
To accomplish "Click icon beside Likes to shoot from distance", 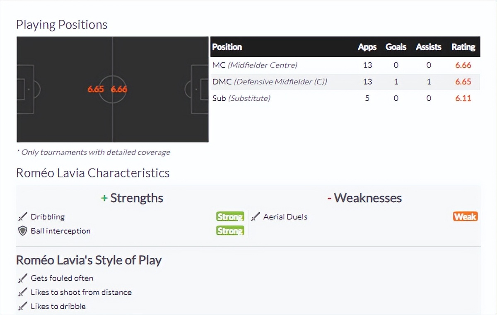I will (23, 292).
